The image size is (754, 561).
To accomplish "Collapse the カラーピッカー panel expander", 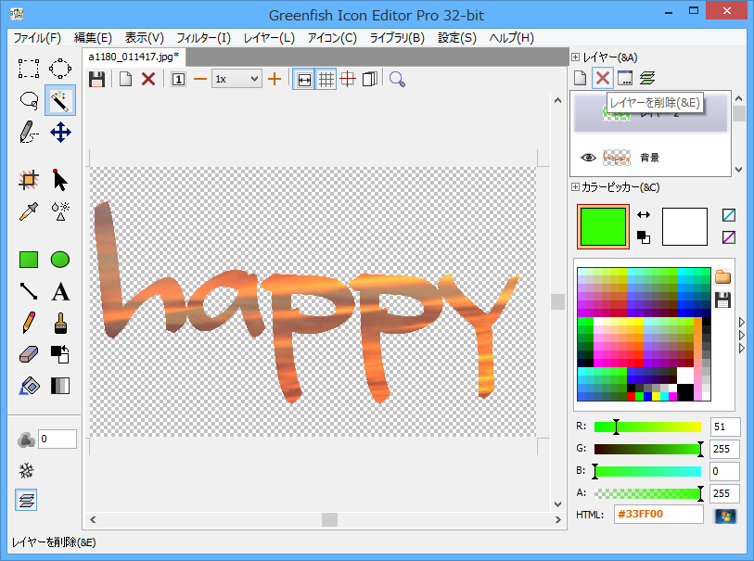I will click(x=576, y=188).
